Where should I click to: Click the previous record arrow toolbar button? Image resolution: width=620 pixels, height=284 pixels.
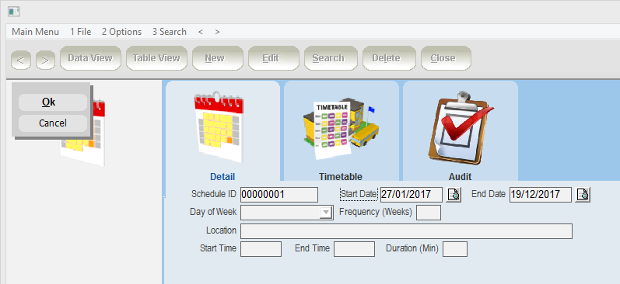point(21,61)
